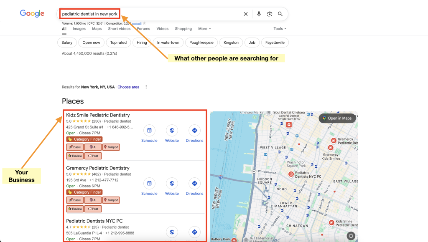Click Teleport button under Gramercy Pediatric
The image size is (428, 242).
111,200
